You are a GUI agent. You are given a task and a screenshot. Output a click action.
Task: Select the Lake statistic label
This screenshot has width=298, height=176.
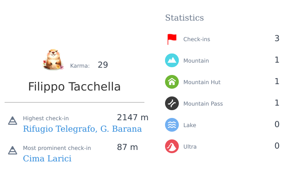point(190,125)
